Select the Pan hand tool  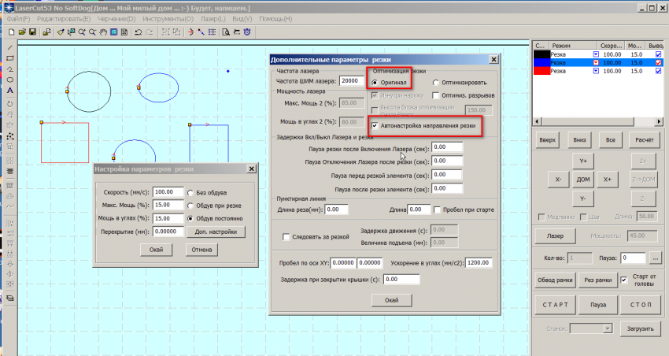click(104, 32)
